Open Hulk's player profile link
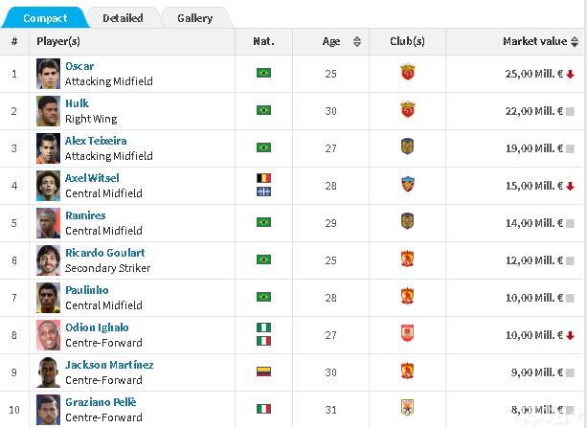Image resolution: width=587 pixels, height=428 pixels. (76, 103)
